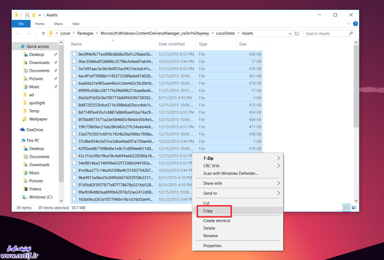
Task: Open the Help question mark icon
Action: point(355,24)
